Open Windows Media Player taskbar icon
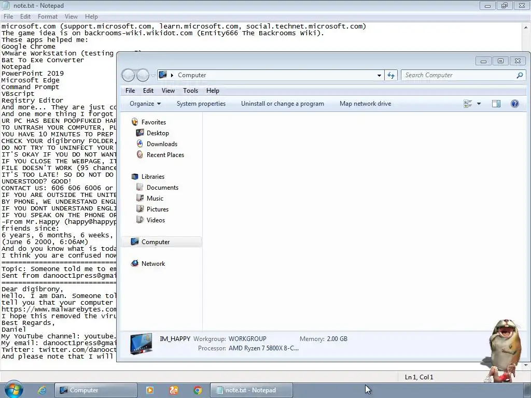Viewport: 531px width, 398px height. (149, 390)
